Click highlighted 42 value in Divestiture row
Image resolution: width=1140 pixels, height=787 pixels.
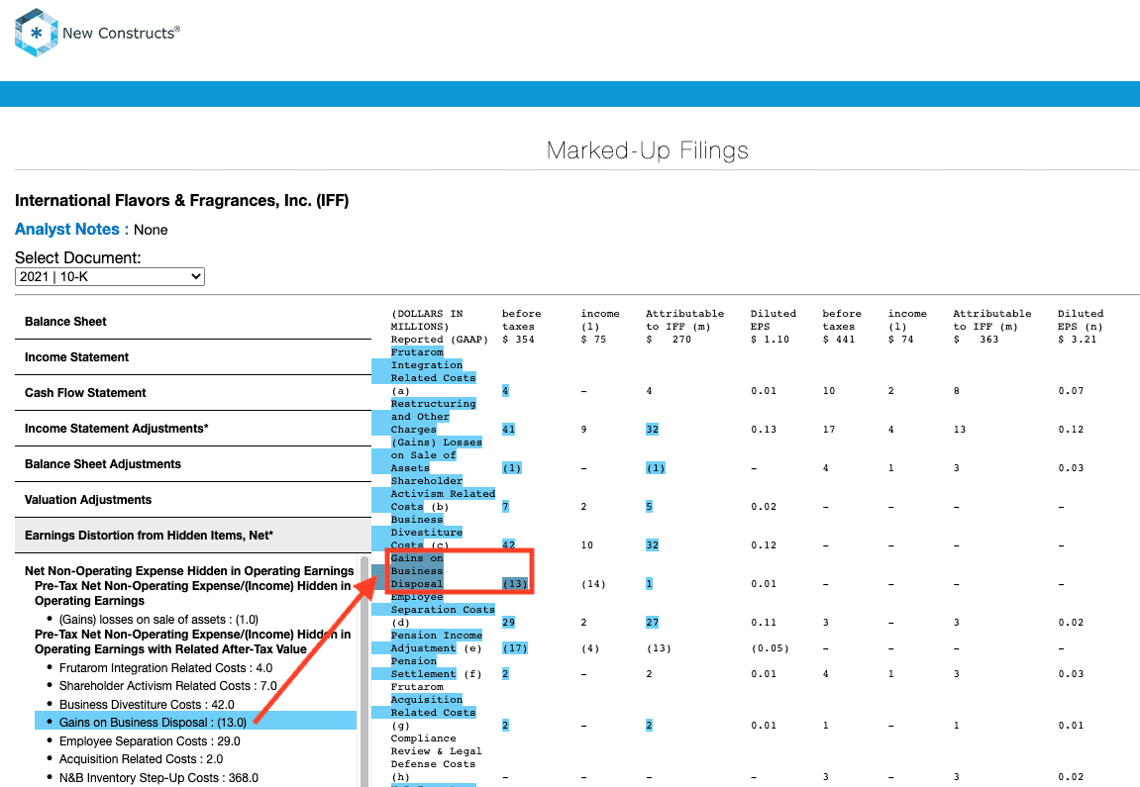coord(508,545)
